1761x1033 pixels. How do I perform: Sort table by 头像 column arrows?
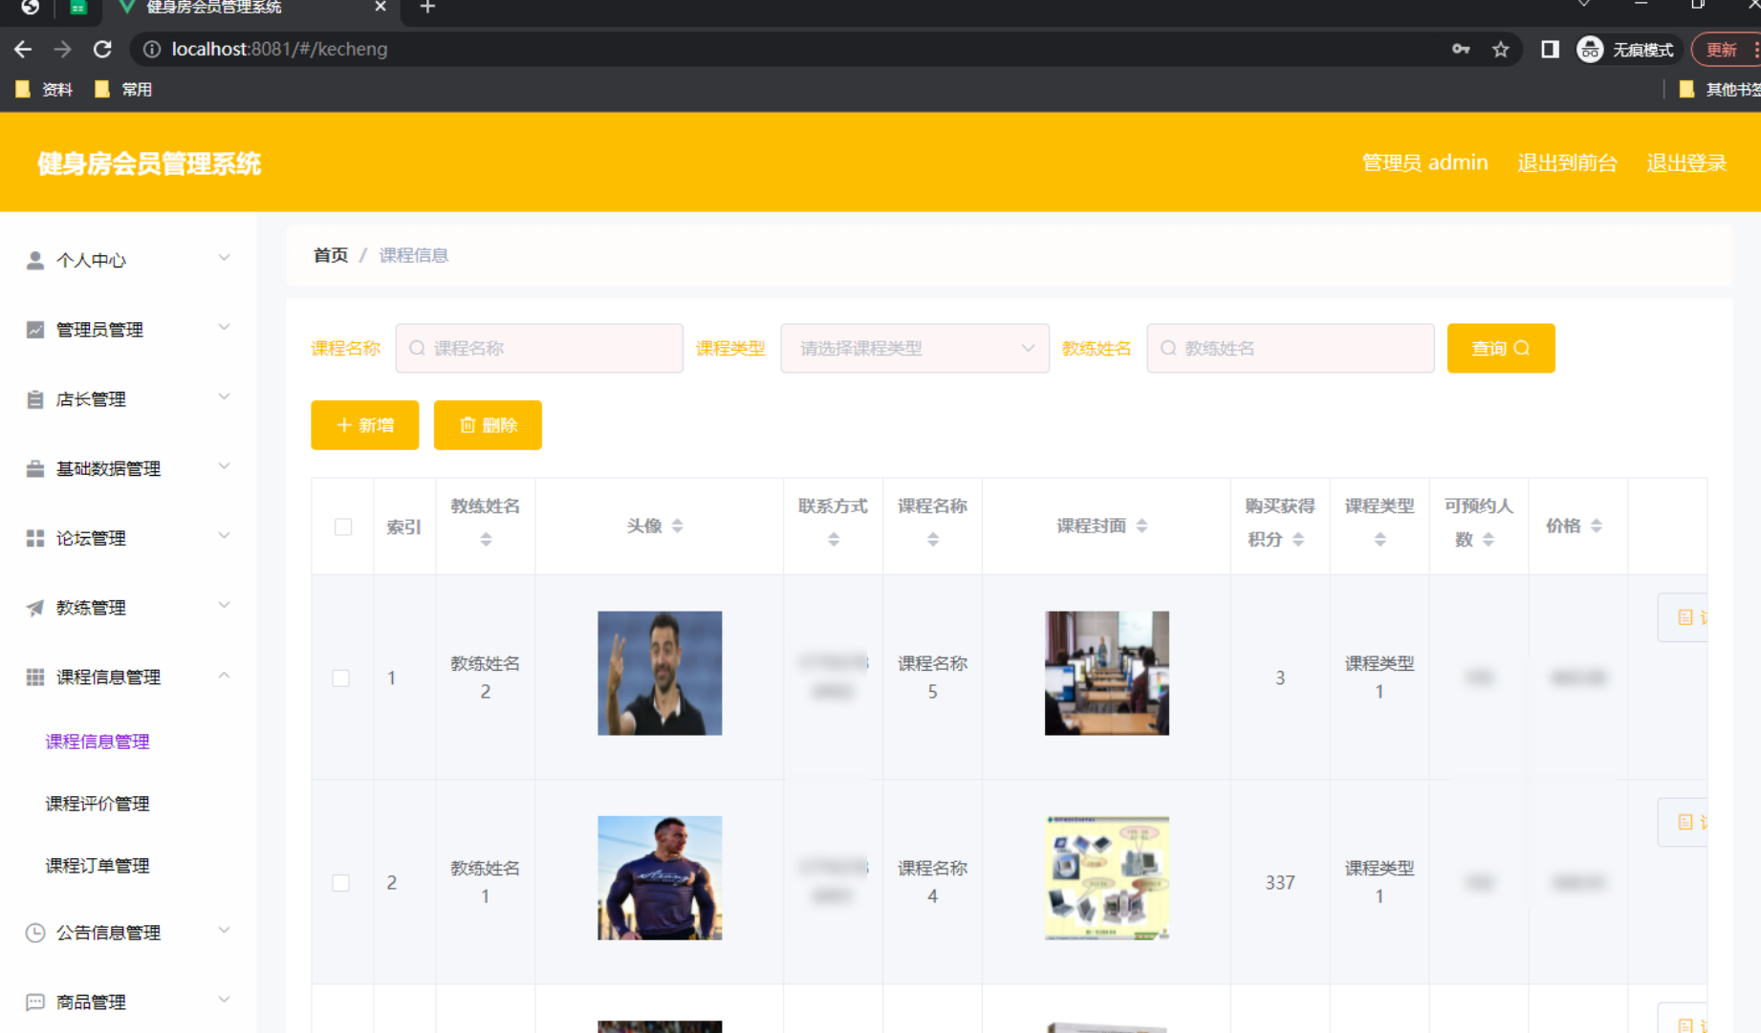point(678,526)
